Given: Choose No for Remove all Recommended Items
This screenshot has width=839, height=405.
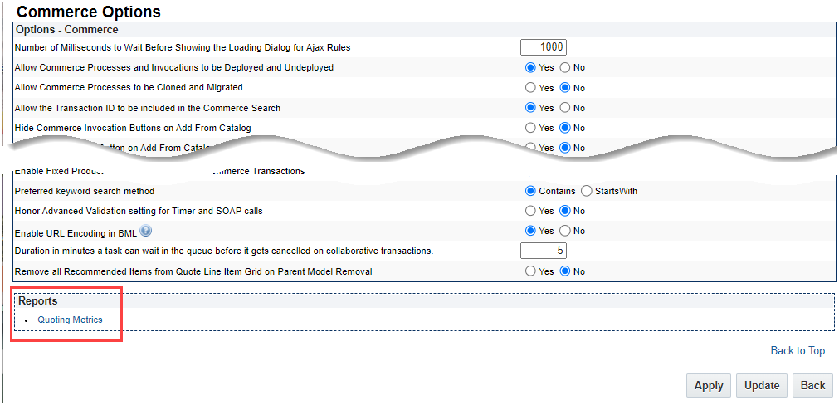Looking at the screenshot, I should pos(564,271).
